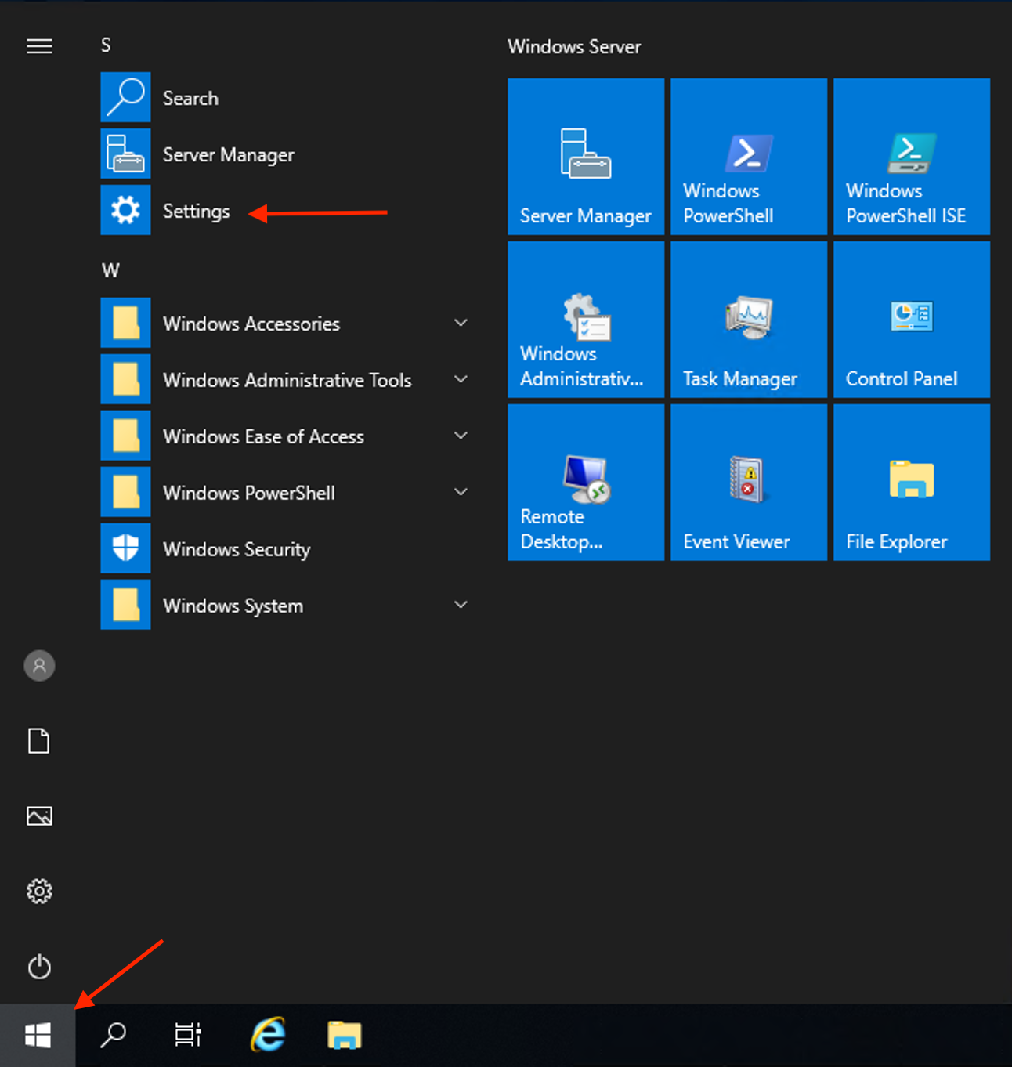Expand Windows Accessories chevron
This screenshot has height=1067, width=1012.
[461, 323]
